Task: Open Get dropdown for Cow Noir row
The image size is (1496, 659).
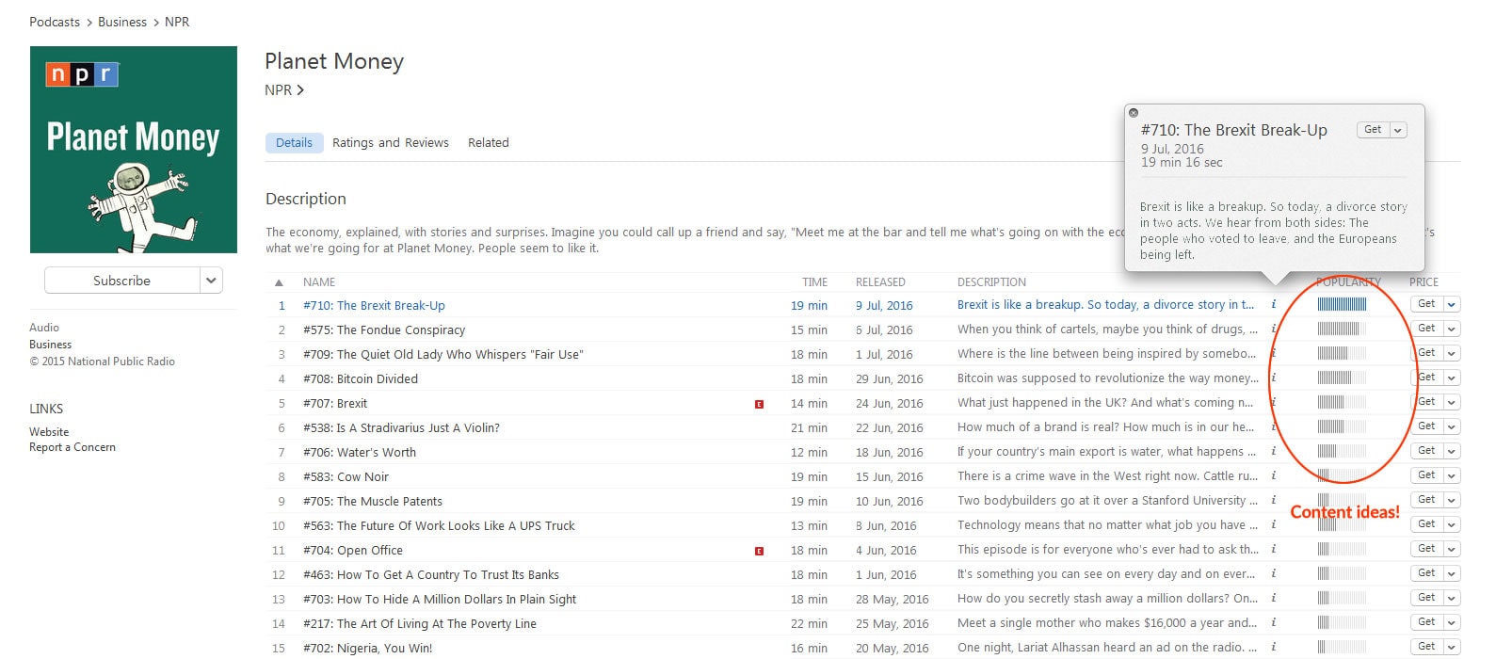Action: point(1452,475)
